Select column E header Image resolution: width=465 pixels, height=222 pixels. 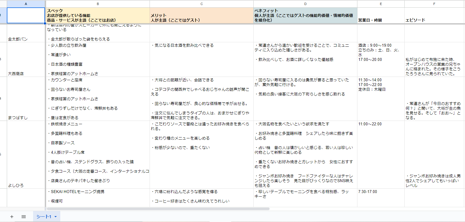[381, 4]
